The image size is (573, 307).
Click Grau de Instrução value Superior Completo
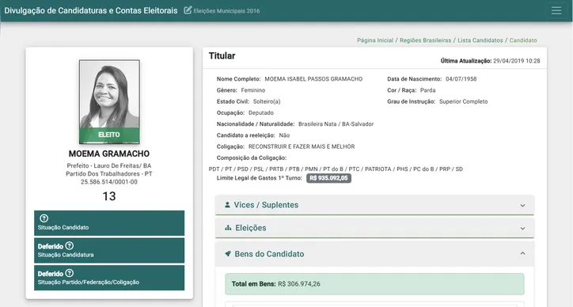pyautogui.click(x=463, y=101)
